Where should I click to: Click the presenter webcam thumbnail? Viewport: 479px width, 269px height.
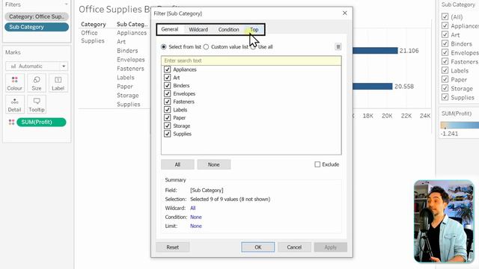point(444,221)
